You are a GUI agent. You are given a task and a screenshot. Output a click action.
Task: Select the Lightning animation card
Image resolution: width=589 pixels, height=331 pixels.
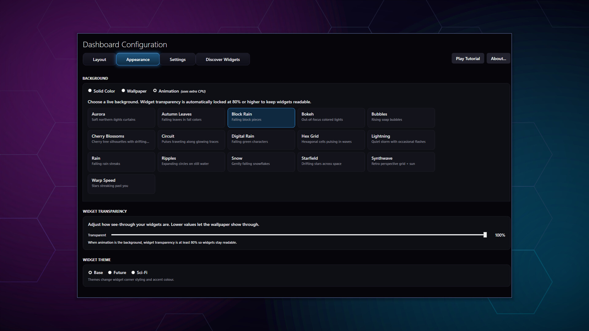(401, 140)
